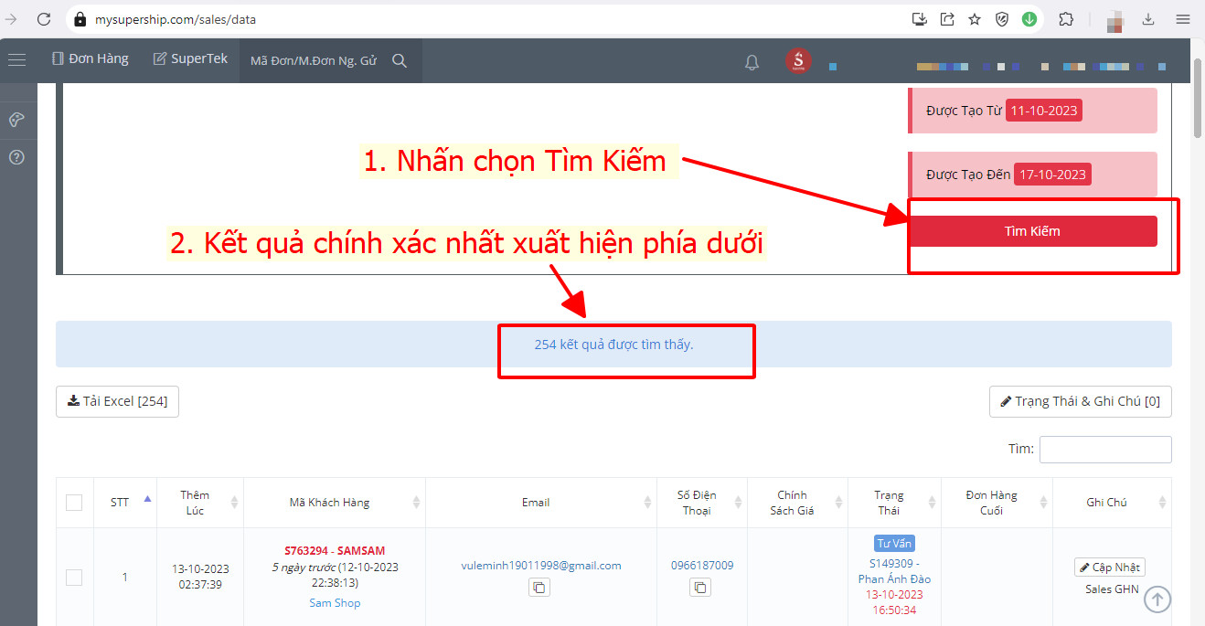Bookmark this page with the star icon
The image size is (1205, 626).
[x=975, y=18]
